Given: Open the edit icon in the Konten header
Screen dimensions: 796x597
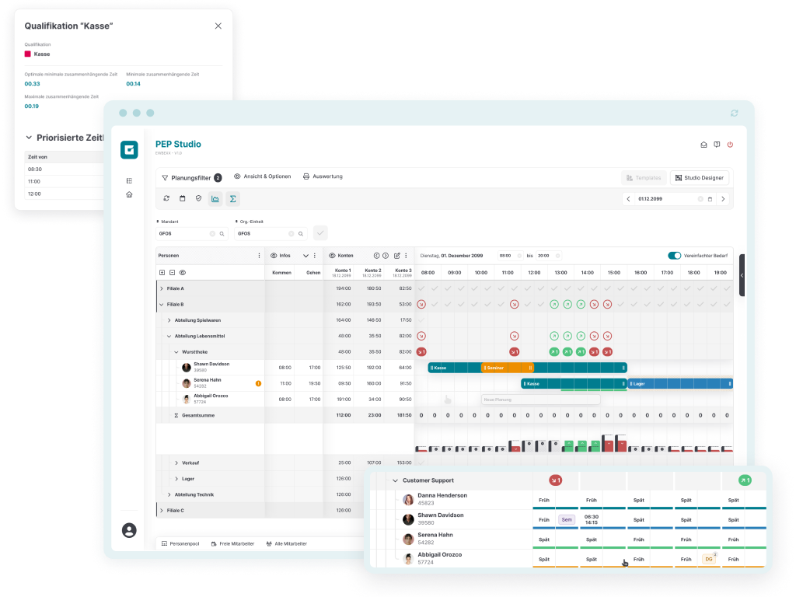Looking at the screenshot, I should (397, 255).
